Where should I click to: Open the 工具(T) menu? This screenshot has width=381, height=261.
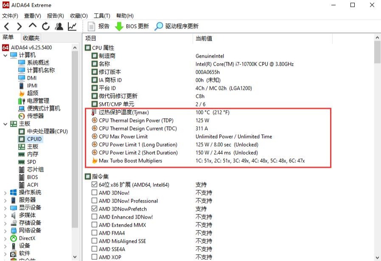[102, 16]
